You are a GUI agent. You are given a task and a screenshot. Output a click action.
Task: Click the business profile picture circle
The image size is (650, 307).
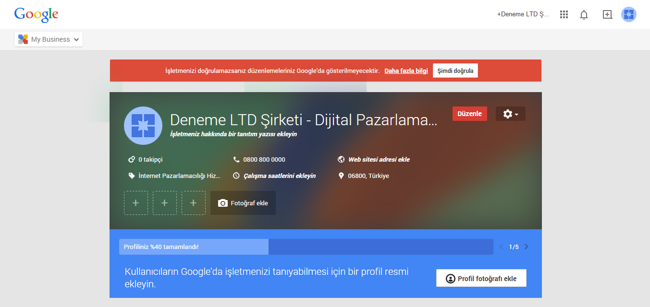(x=143, y=126)
